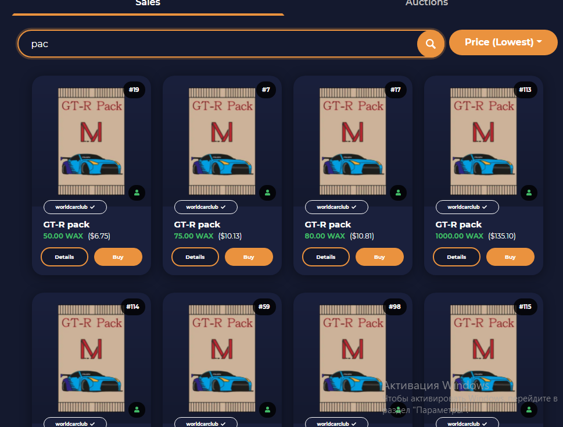This screenshot has height=427, width=563.
Task: Open the GT-R Pack #17 thumbnail image
Action: click(353, 141)
